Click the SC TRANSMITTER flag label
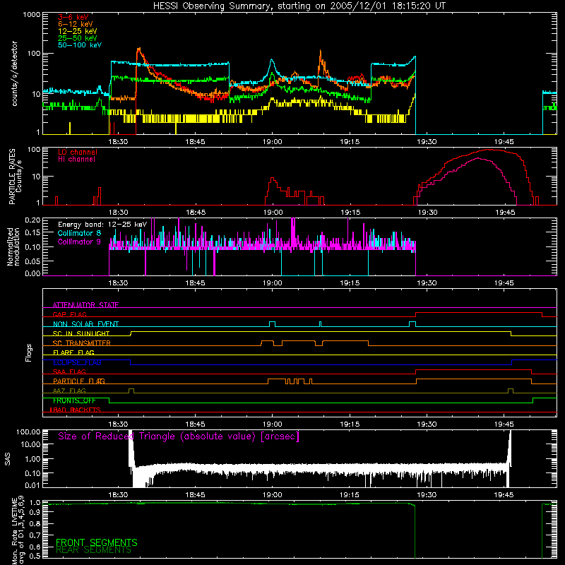The image size is (565, 565). coord(82,343)
